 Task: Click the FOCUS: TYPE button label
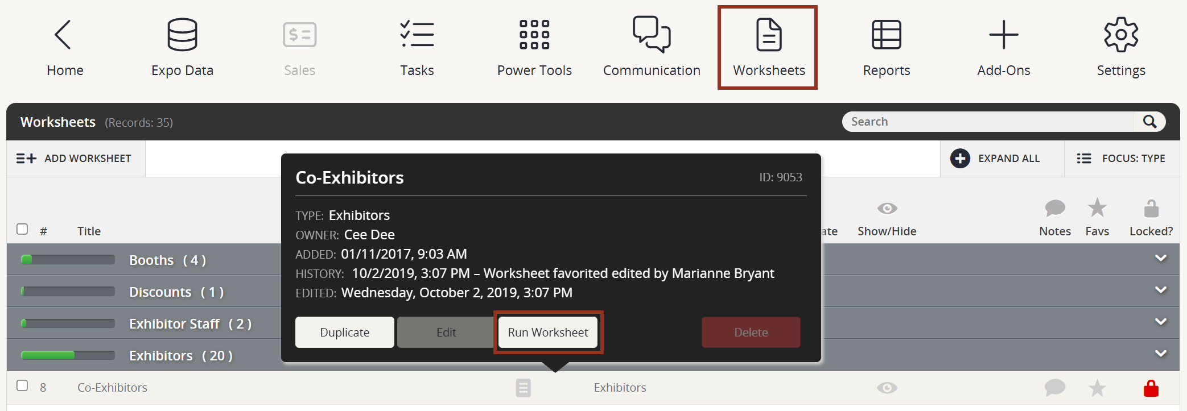1134,159
